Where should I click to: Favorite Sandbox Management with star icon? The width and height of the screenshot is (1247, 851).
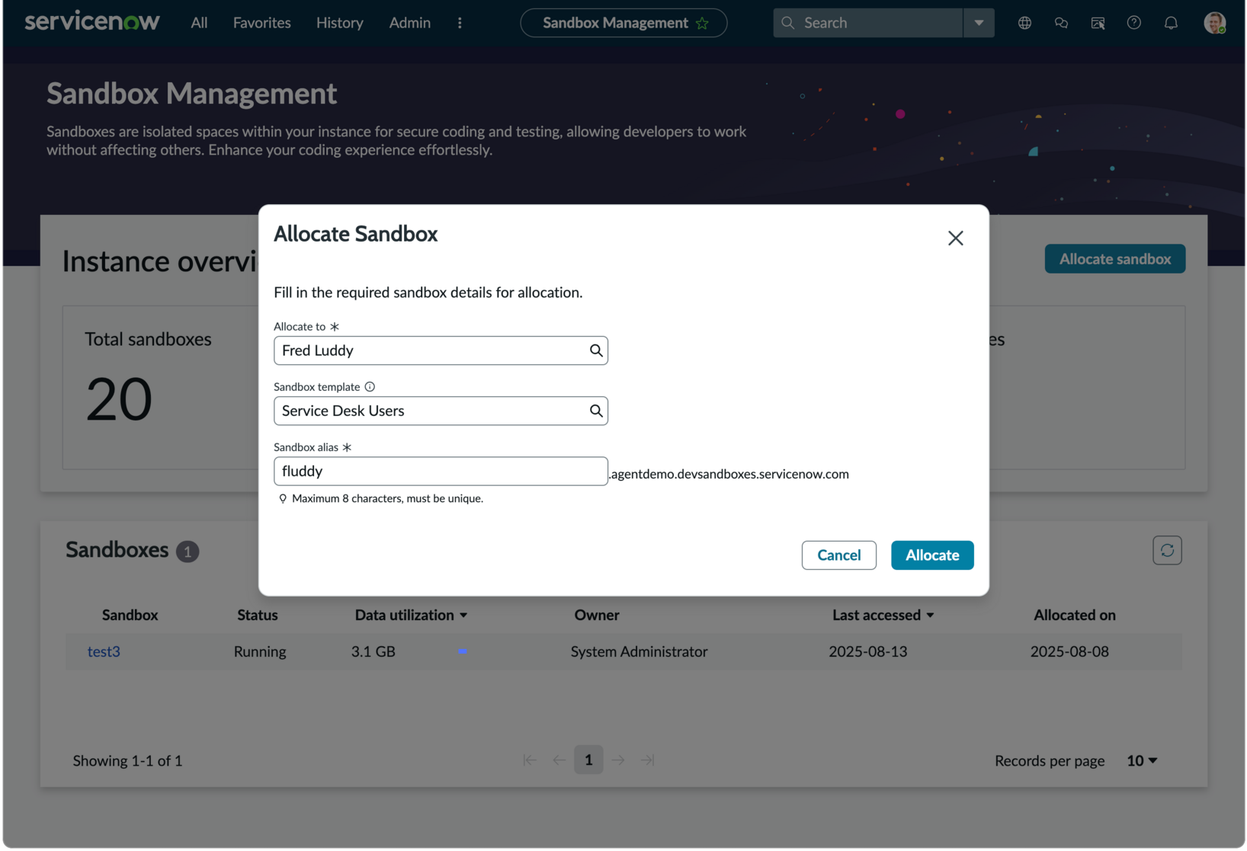(702, 23)
